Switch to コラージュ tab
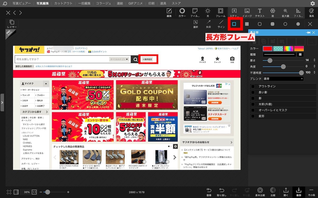Screen dimensions: 318x198 (x=104, y=3)
